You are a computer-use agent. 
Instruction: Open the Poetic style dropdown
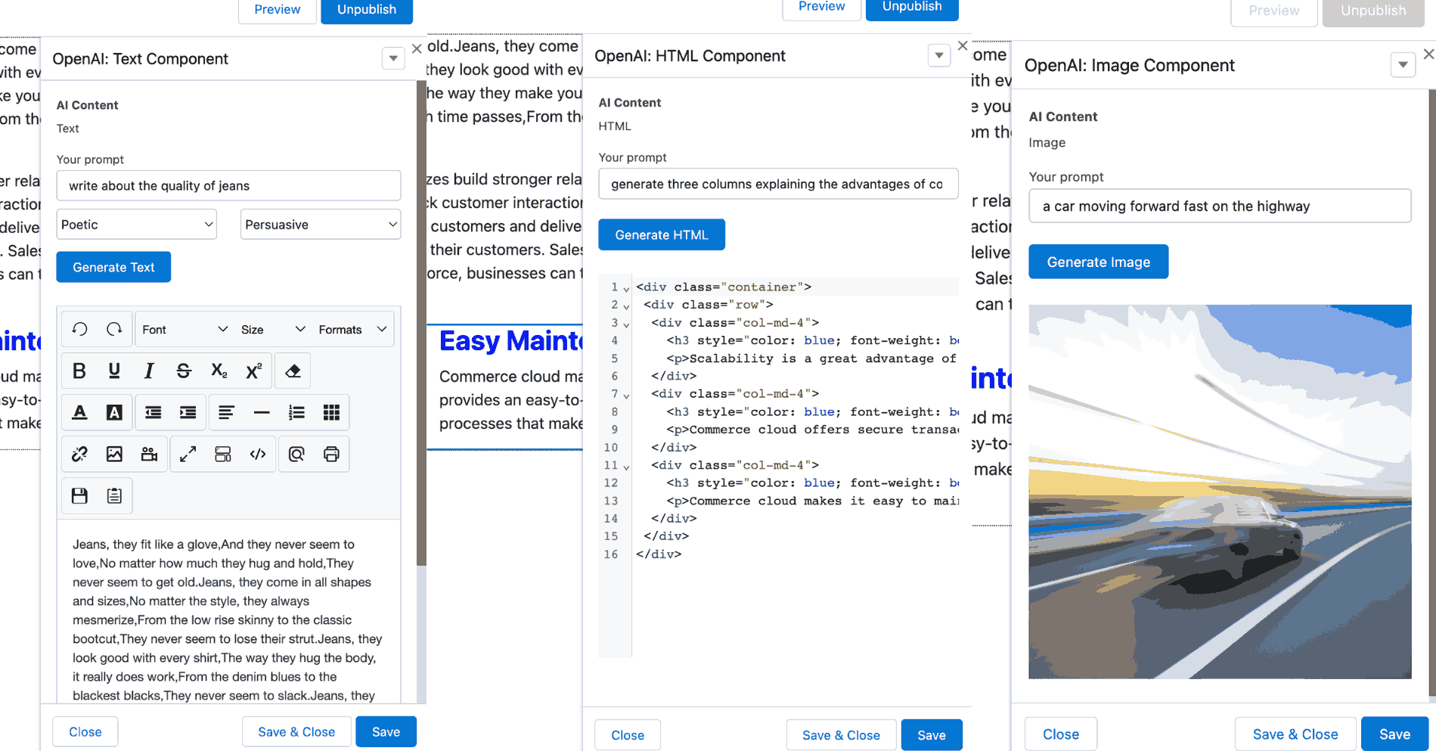tap(137, 225)
